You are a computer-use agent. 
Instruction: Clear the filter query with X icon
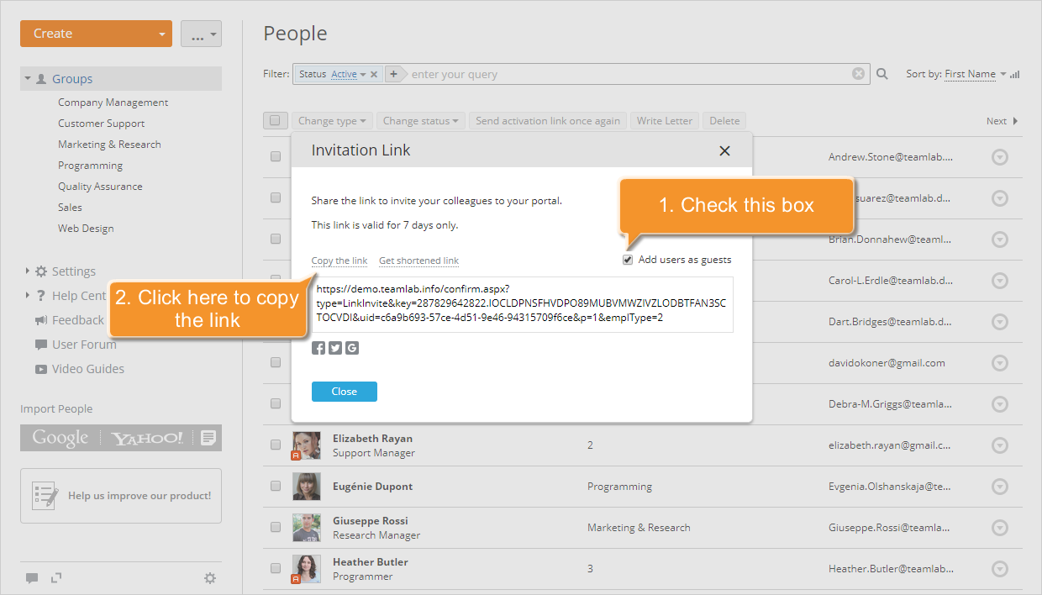(x=858, y=74)
